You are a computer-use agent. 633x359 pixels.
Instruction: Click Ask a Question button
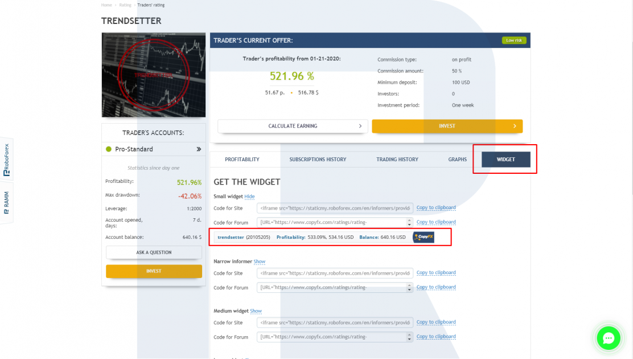154,252
